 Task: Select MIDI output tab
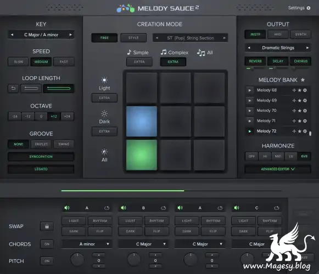pyautogui.click(x=278, y=35)
